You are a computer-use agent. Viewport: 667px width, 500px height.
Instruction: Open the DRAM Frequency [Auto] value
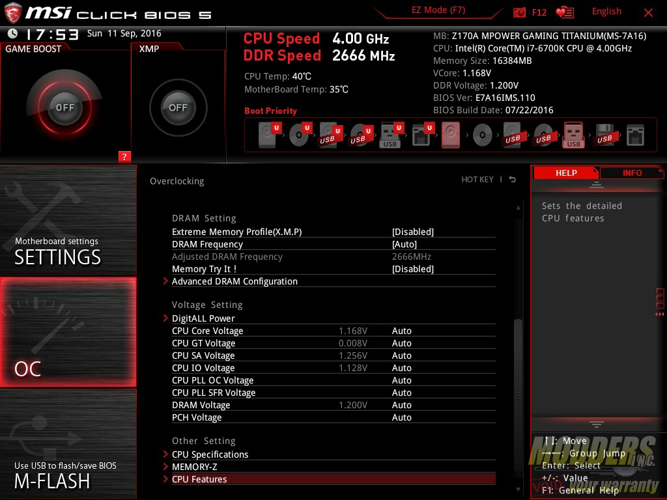coord(404,244)
